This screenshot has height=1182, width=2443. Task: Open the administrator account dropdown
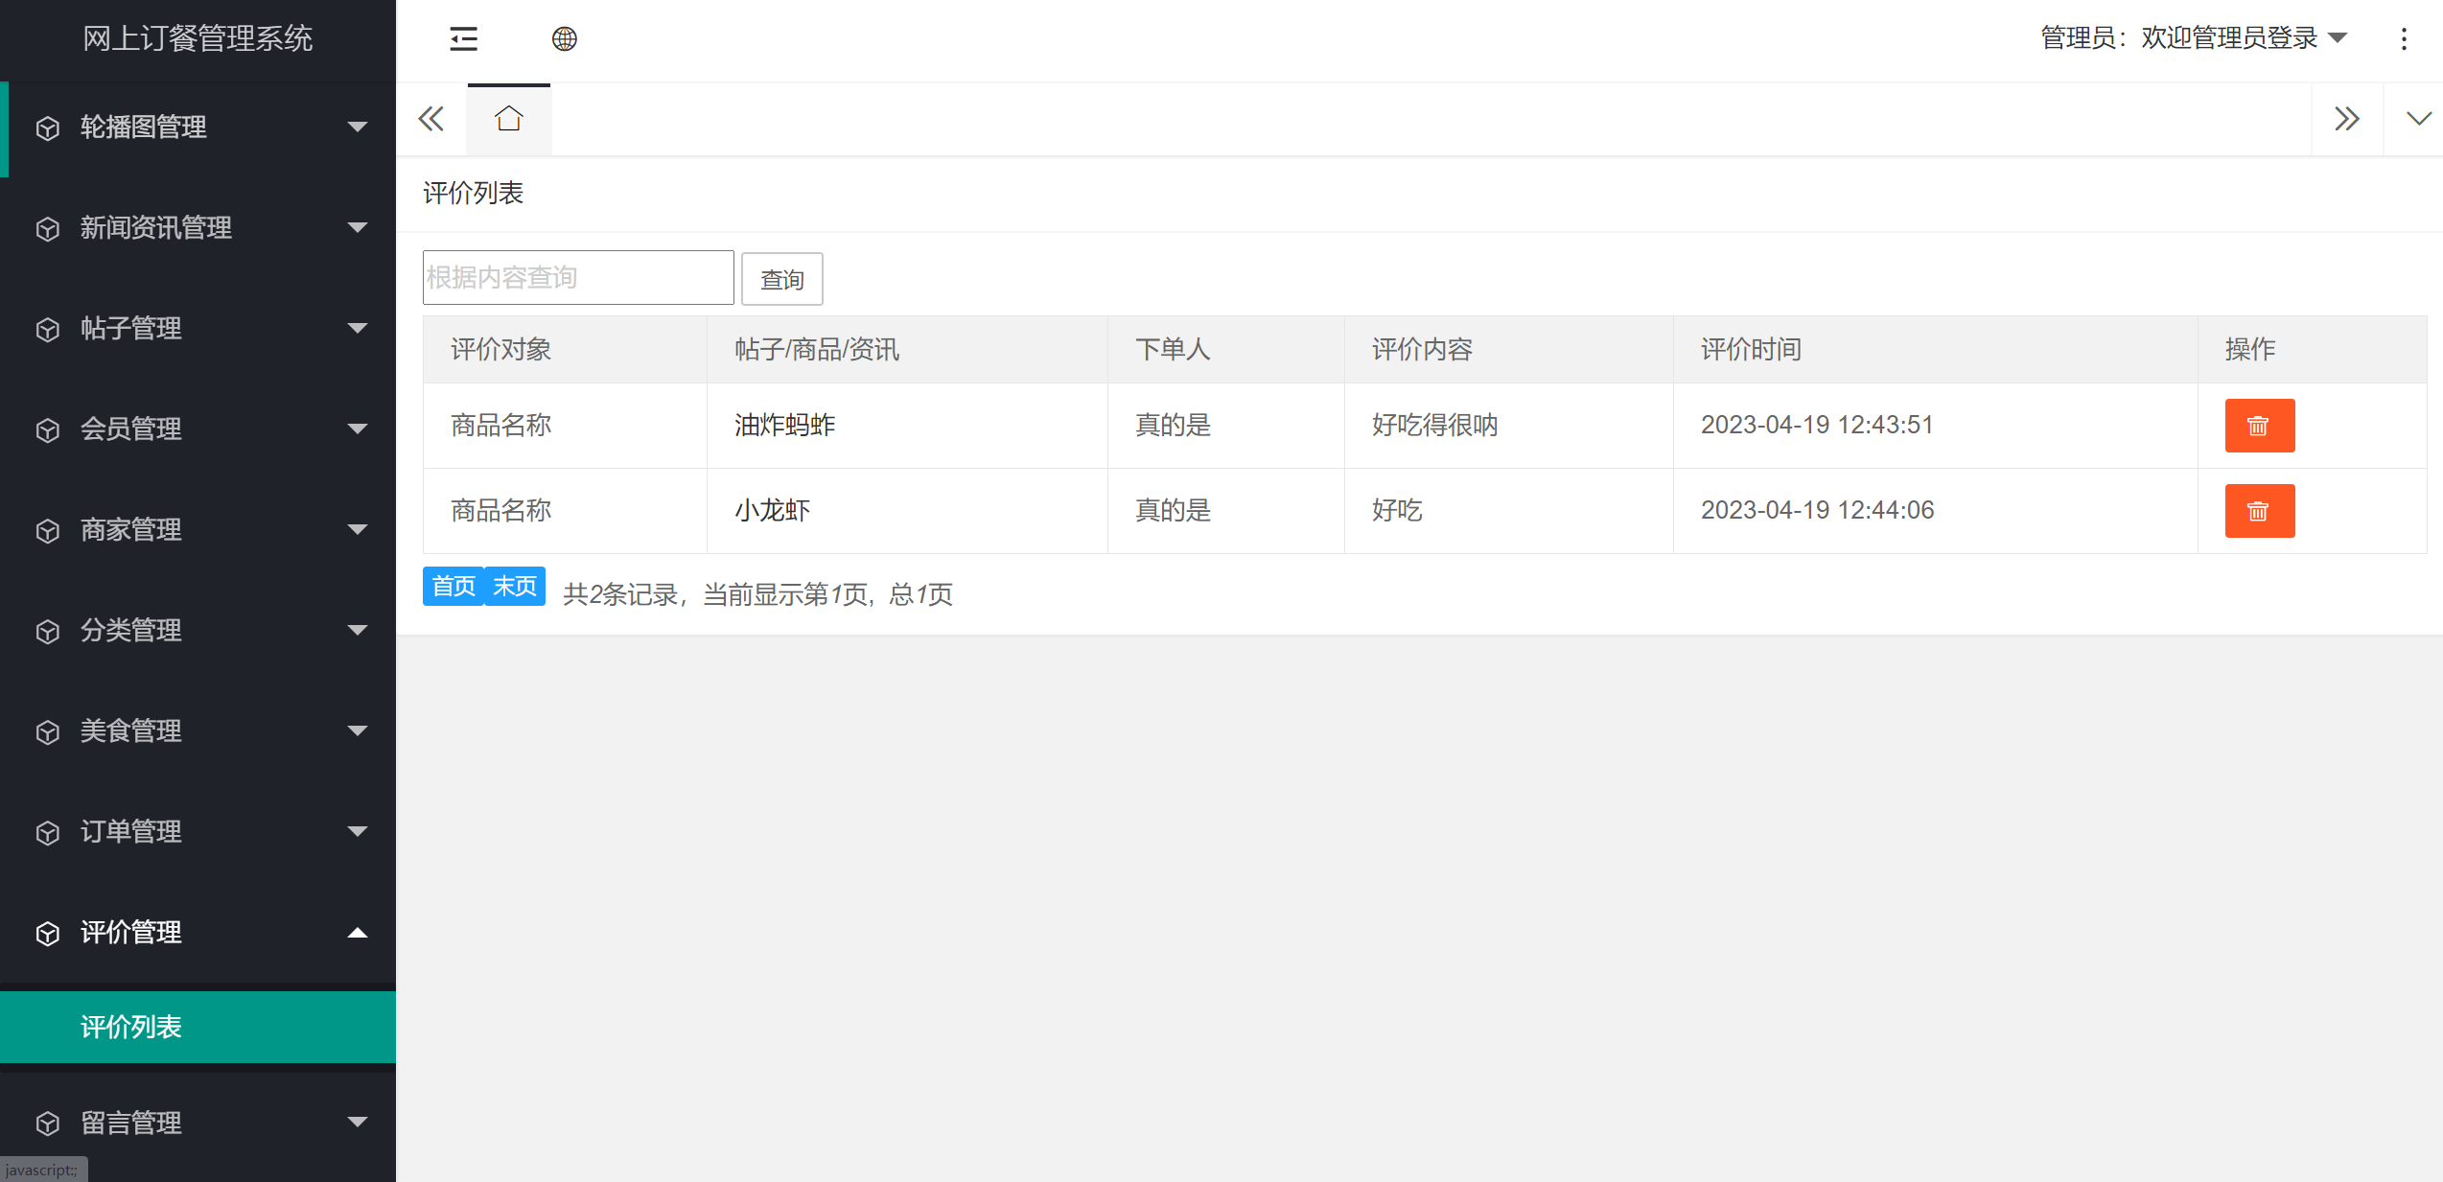pyautogui.click(x=2194, y=38)
